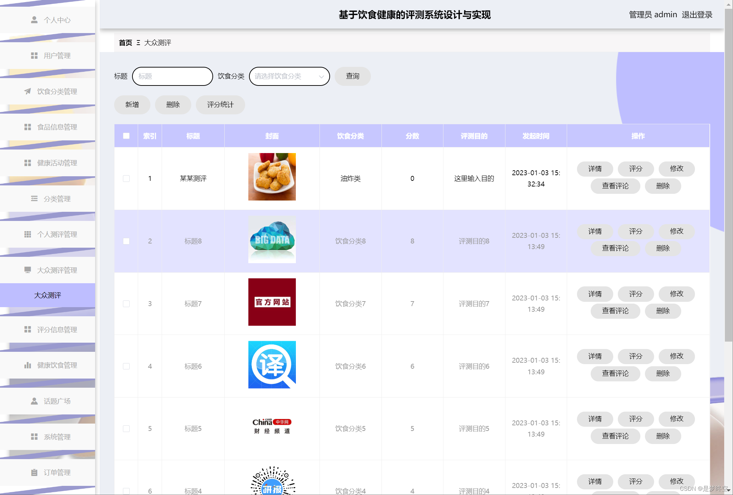Expand the 分类管理 sidebar menu
The height and width of the screenshot is (495, 733).
[48, 199]
